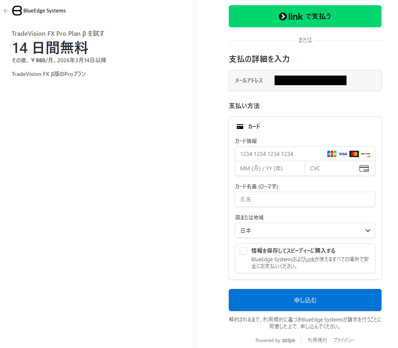Viewport: 398px width, 348px height.
Task: Click the MM/YY expiry date field
Action: click(269, 168)
